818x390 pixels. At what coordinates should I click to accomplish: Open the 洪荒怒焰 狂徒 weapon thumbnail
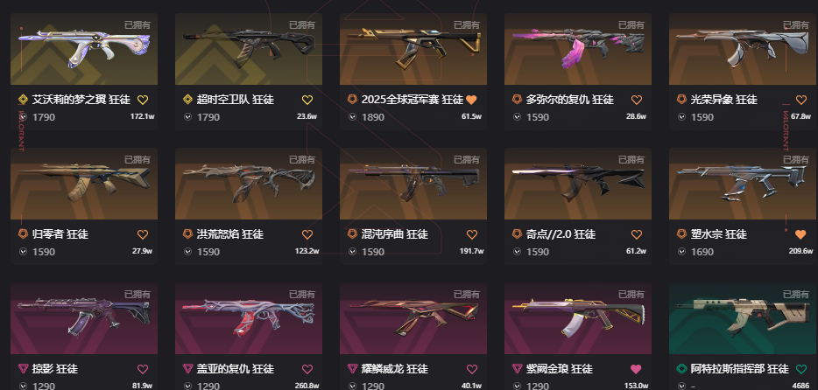tap(249, 184)
